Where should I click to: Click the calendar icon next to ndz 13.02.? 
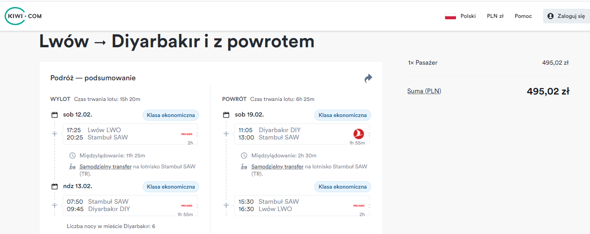click(55, 186)
